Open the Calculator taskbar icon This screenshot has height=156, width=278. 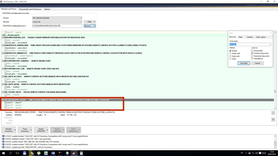[81, 153]
